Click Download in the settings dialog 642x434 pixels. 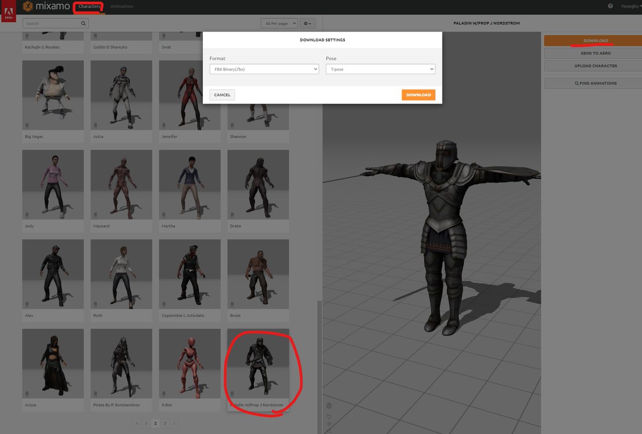[418, 95]
